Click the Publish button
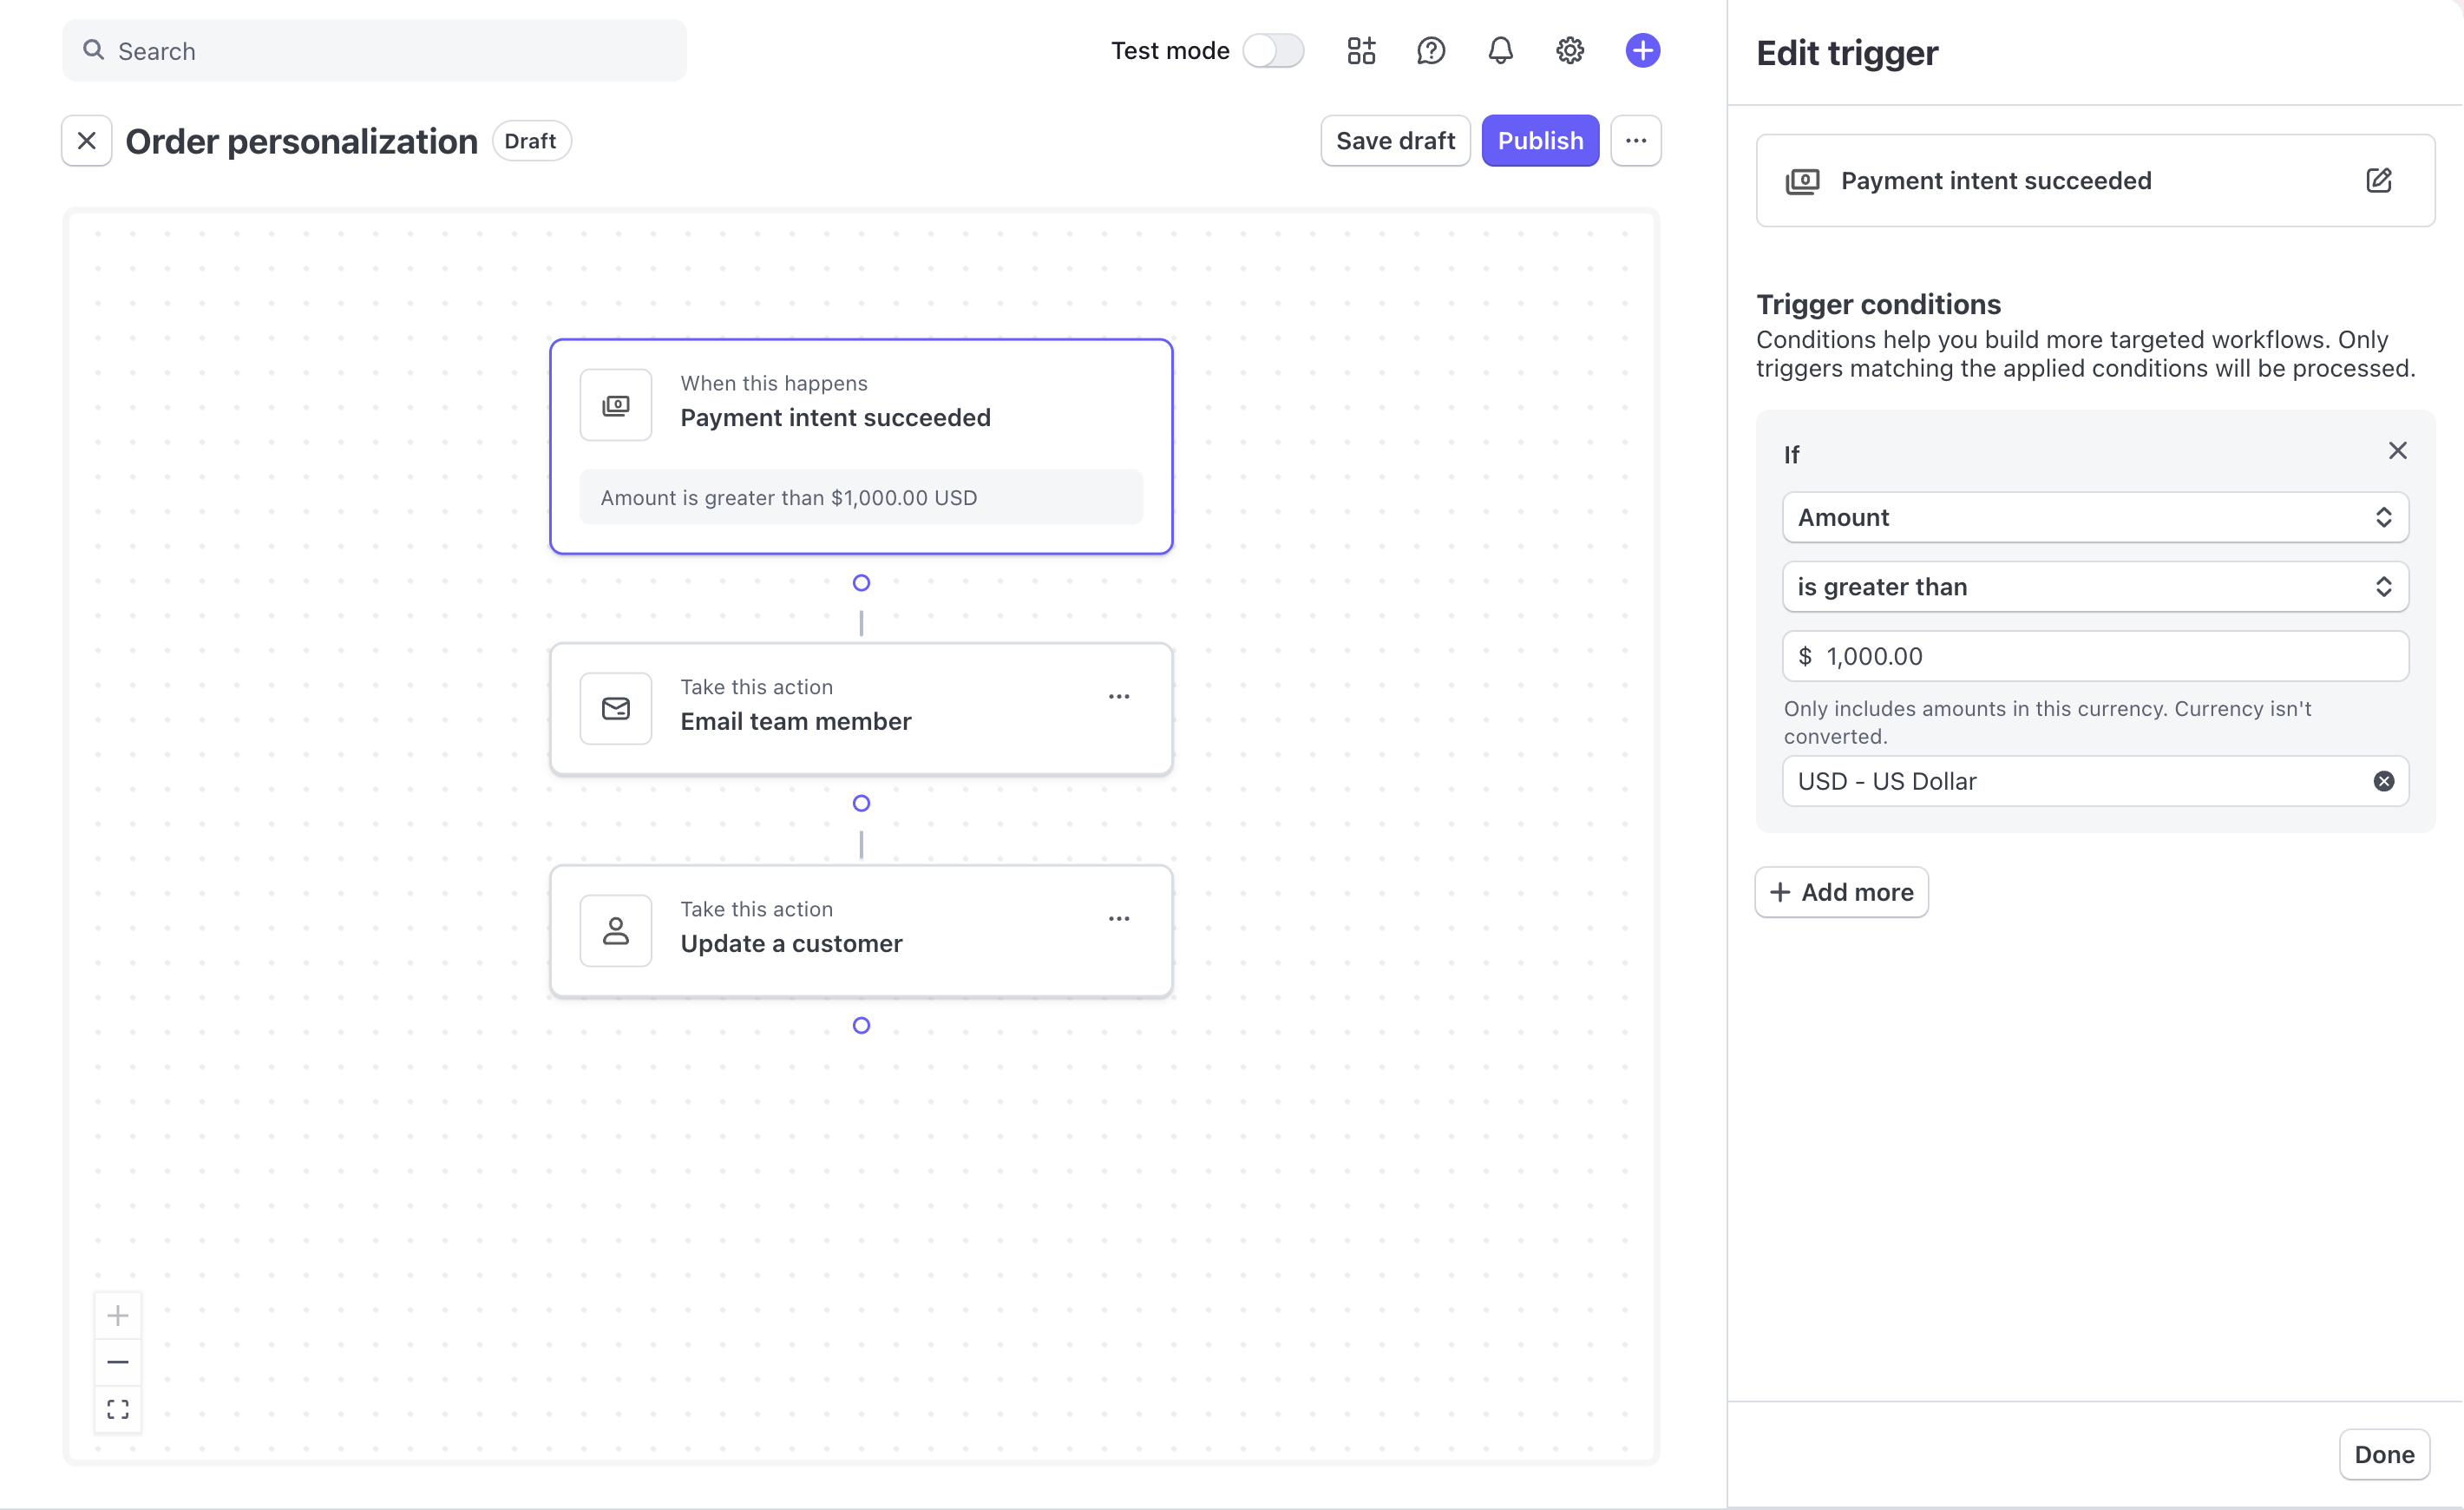2464x1510 pixels. tap(1540, 141)
